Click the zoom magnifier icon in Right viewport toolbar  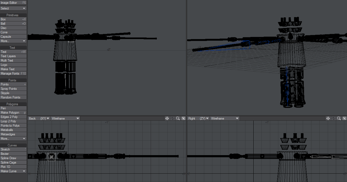[339, 118]
